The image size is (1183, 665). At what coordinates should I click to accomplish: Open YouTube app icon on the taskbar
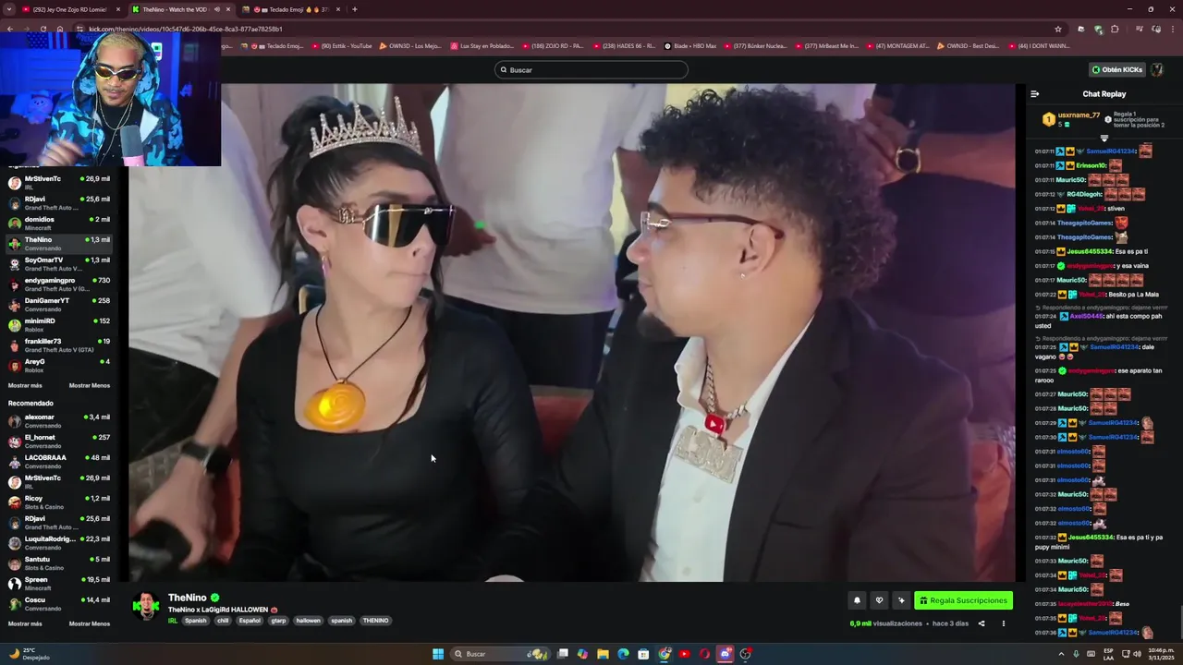[x=684, y=654]
